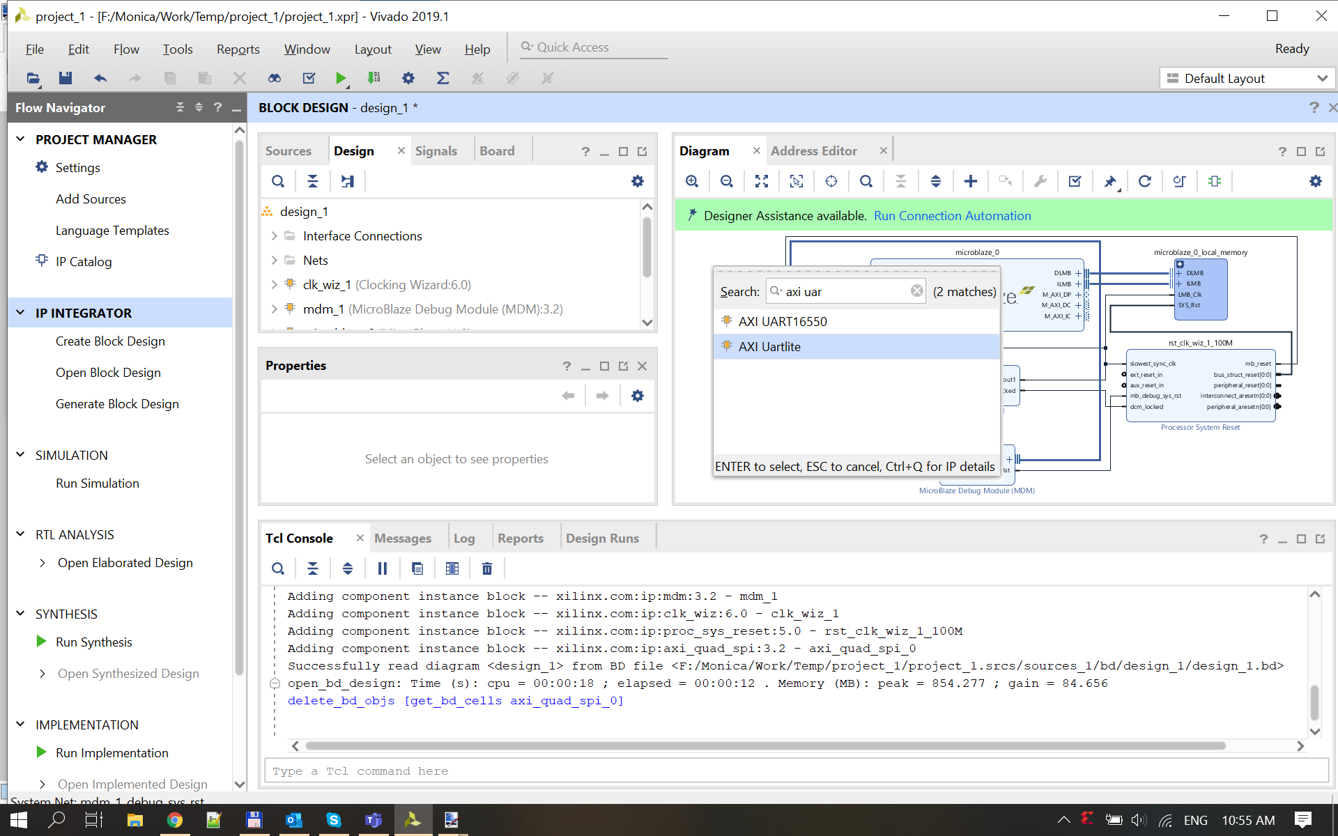Click the Zoom Out icon in Diagram toolbar
The width and height of the screenshot is (1338, 836).
coord(727,181)
